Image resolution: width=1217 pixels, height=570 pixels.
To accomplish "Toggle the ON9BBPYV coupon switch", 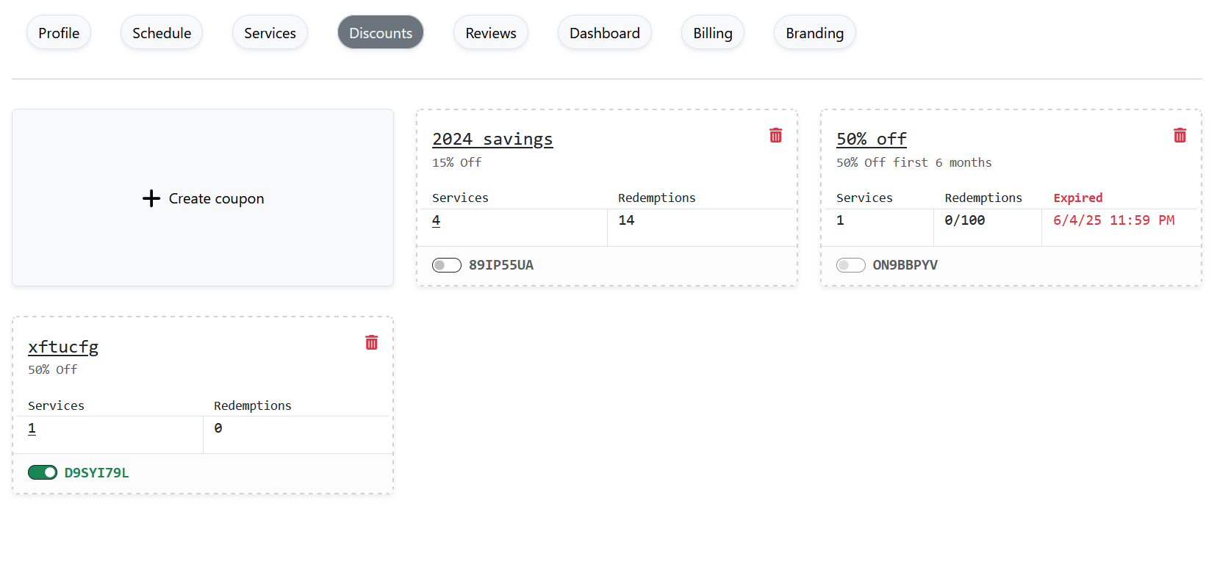I will click(x=851, y=265).
